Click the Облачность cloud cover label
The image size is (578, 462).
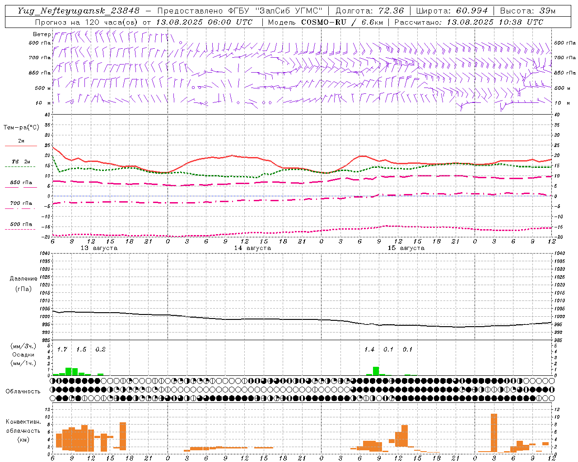point(23,392)
